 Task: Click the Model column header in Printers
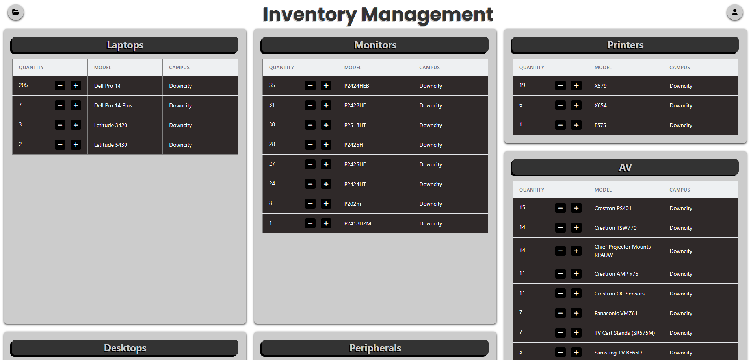pos(603,68)
